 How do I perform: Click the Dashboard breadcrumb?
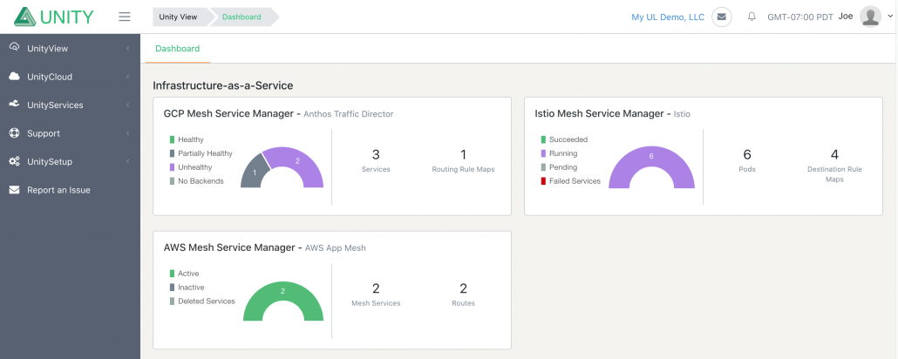(242, 17)
